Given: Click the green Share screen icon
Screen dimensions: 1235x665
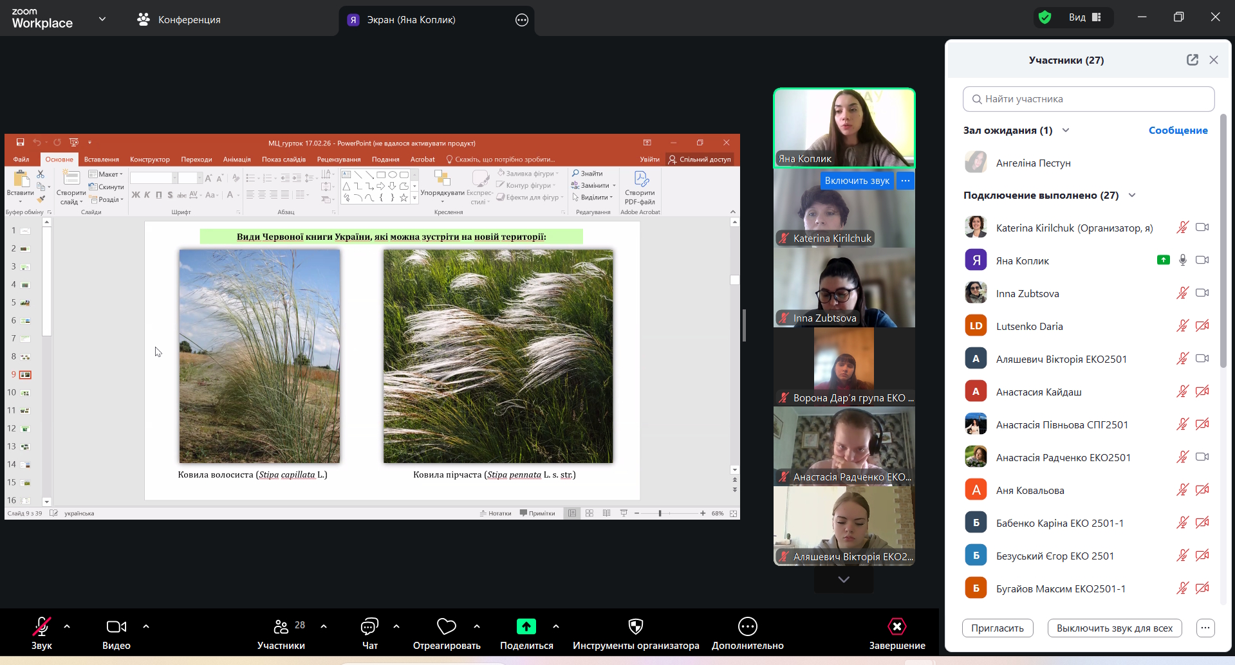Looking at the screenshot, I should click(x=526, y=626).
